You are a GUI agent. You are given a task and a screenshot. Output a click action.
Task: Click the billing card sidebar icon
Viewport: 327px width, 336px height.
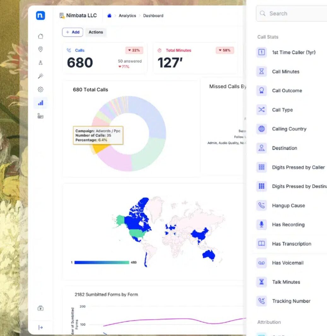point(40,116)
